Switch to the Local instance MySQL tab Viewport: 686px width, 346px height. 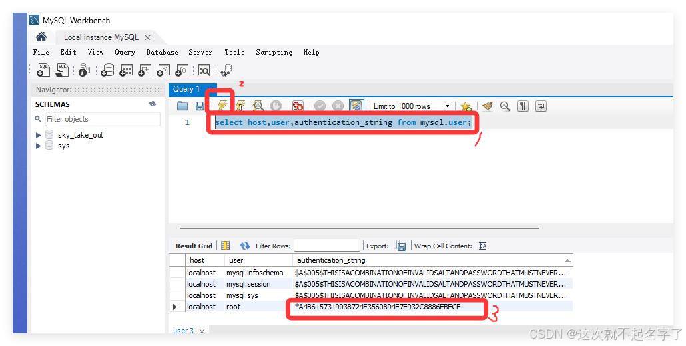pyautogui.click(x=101, y=37)
